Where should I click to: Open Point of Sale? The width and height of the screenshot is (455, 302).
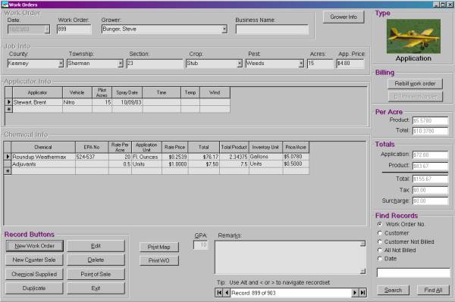tap(96, 274)
